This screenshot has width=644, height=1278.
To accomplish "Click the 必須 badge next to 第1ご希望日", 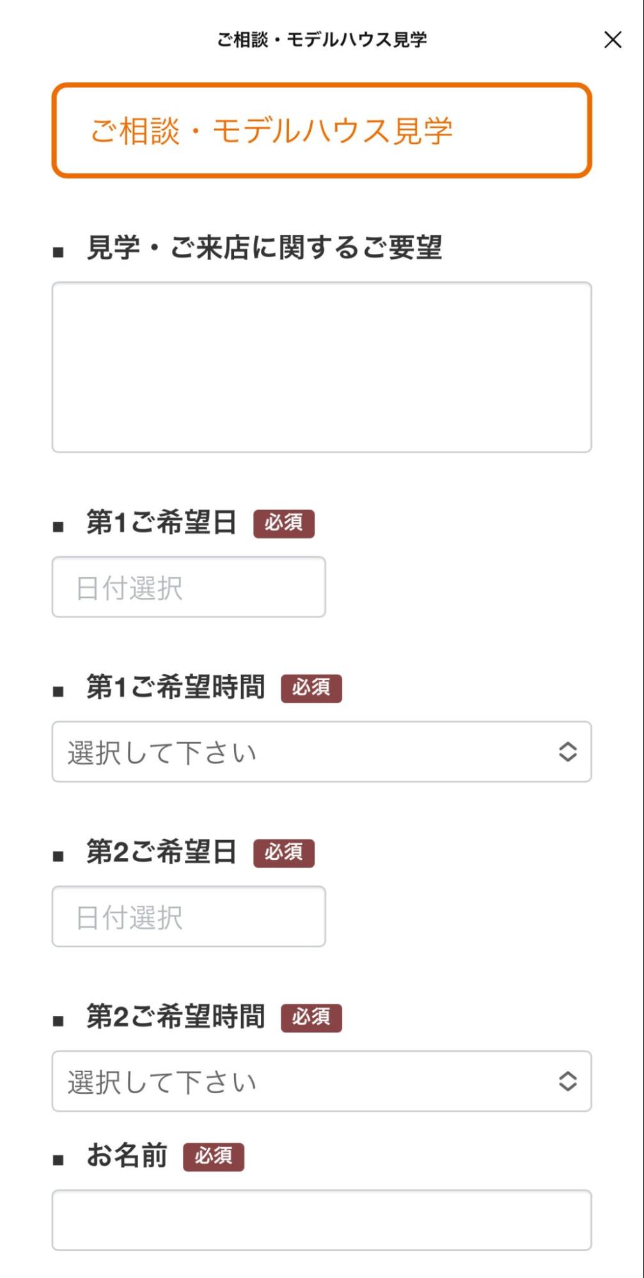I will point(284,524).
